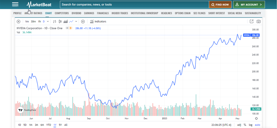The width and height of the screenshot is (277, 128).
Task: Go to the MarketBeat logo homepage
Action: 39,5
